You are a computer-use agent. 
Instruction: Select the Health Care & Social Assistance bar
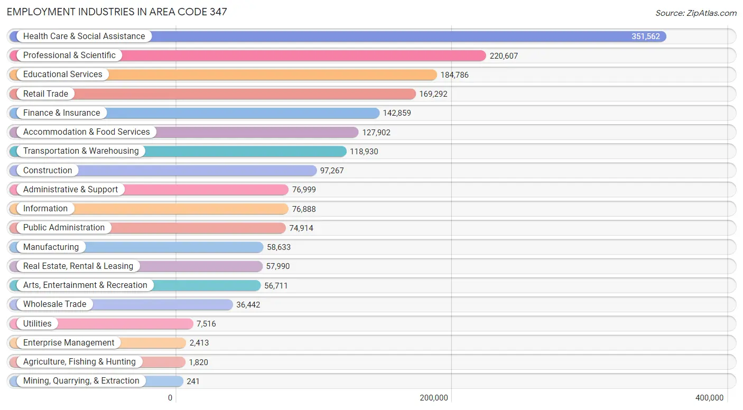pyautogui.click(x=370, y=36)
